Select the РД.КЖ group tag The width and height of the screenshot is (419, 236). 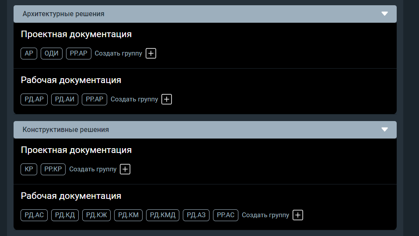[97, 215]
